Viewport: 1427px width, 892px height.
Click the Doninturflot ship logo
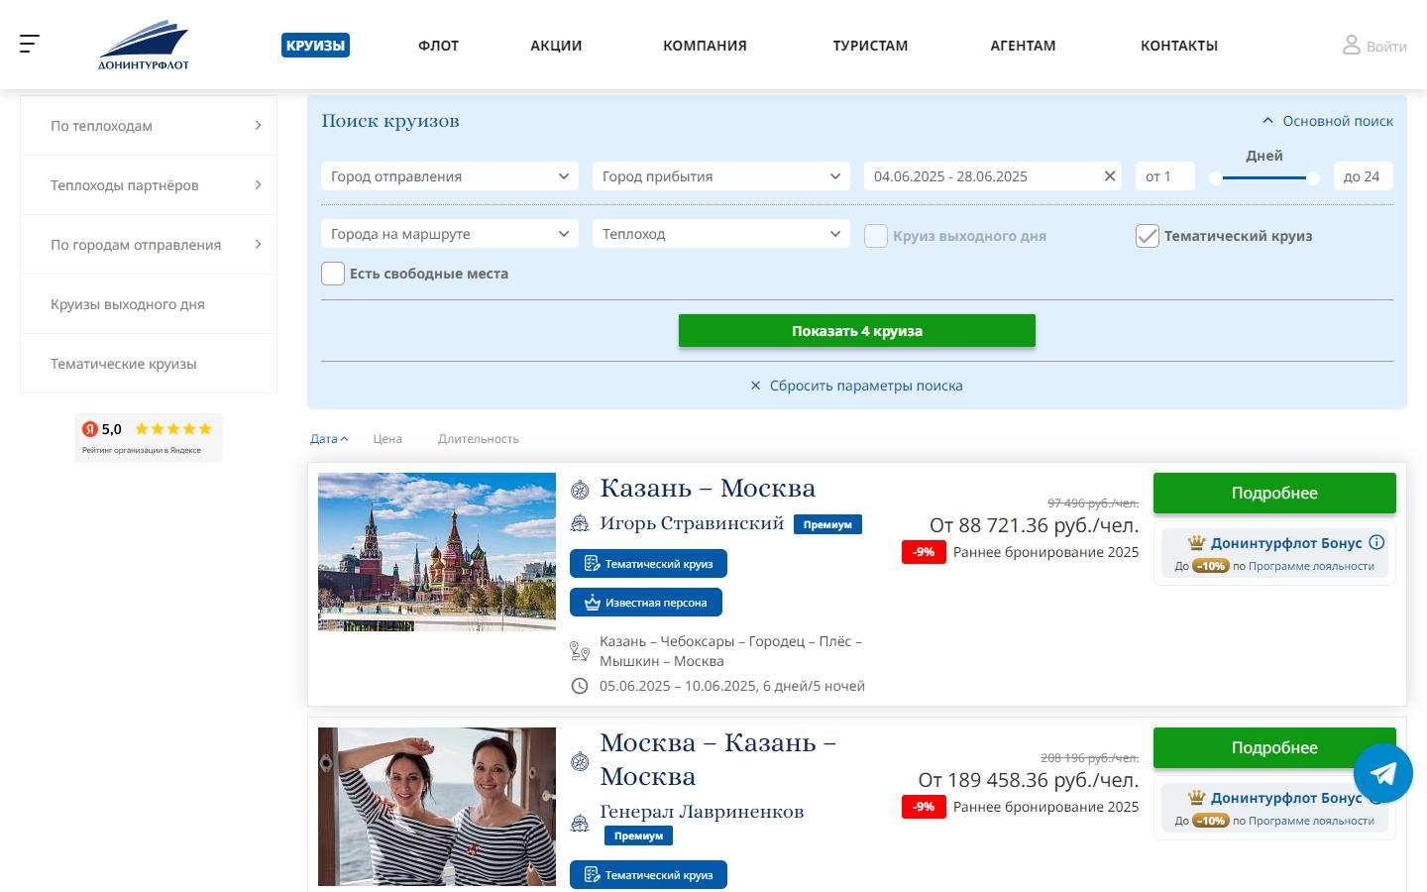point(144,46)
